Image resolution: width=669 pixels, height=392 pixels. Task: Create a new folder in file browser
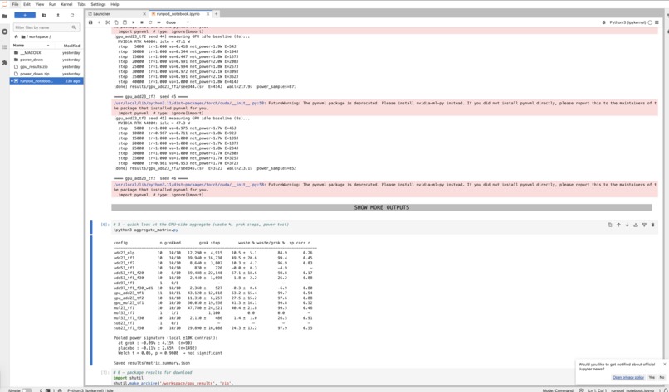[43, 15]
